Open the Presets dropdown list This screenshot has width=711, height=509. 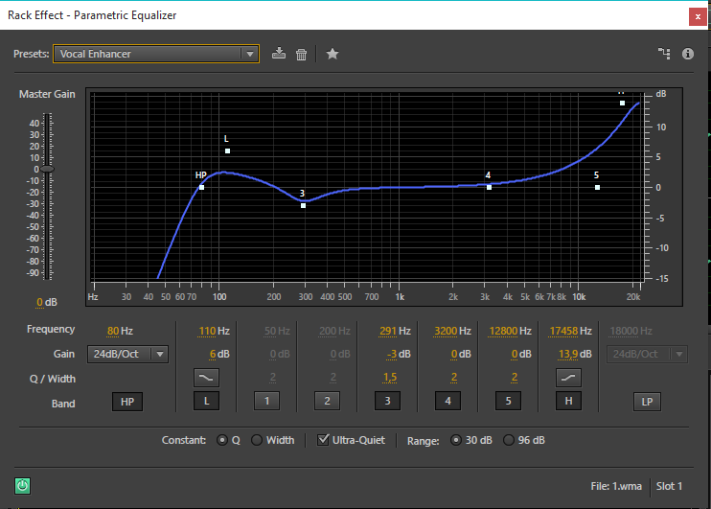(156, 54)
